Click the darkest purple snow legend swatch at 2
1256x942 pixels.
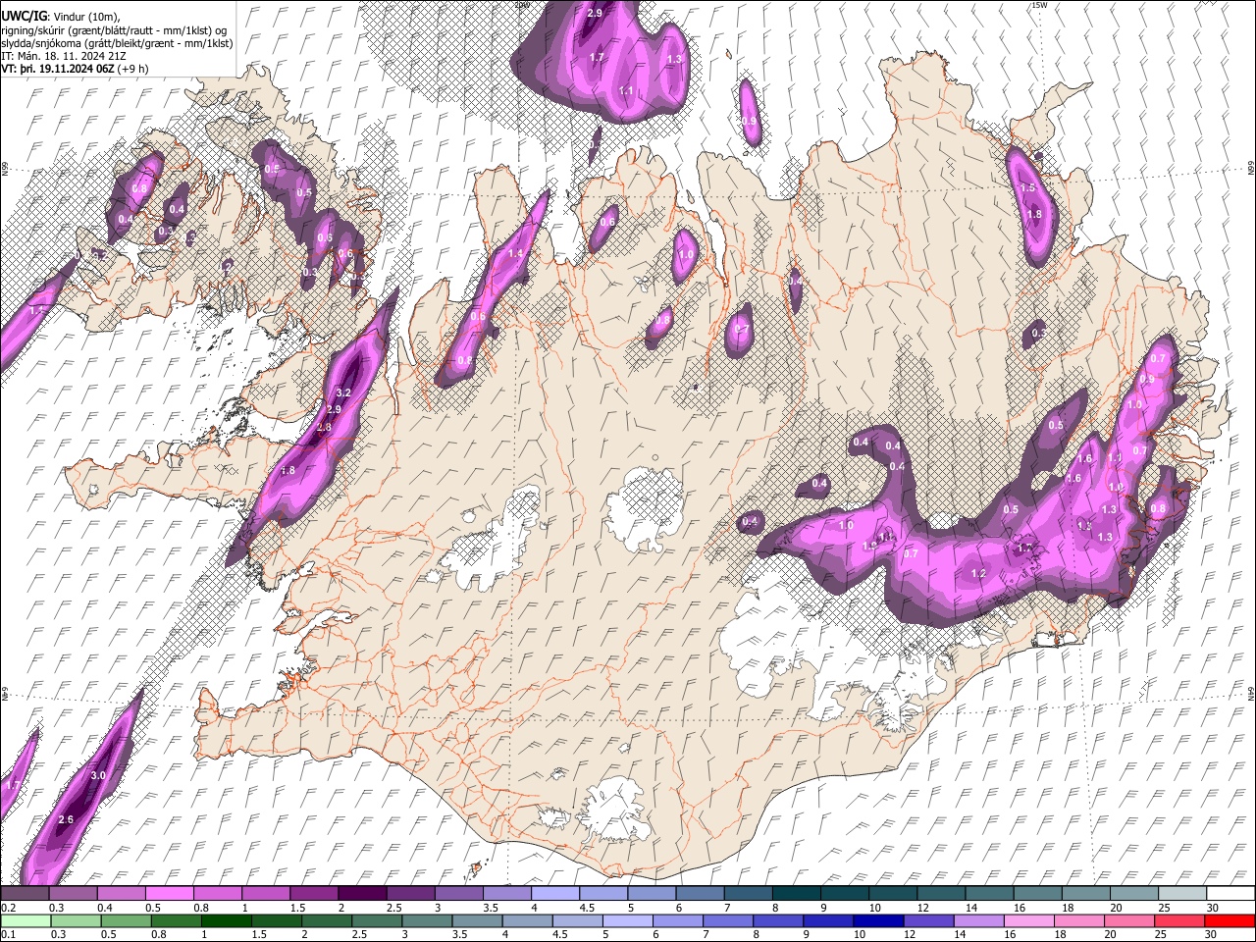tap(362, 894)
